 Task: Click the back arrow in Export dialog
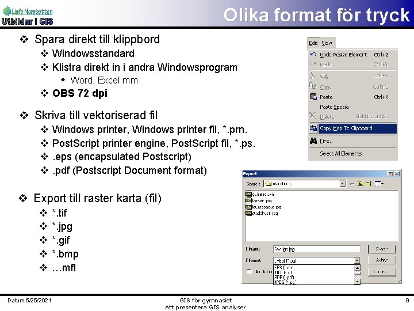(x=351, y=184)
